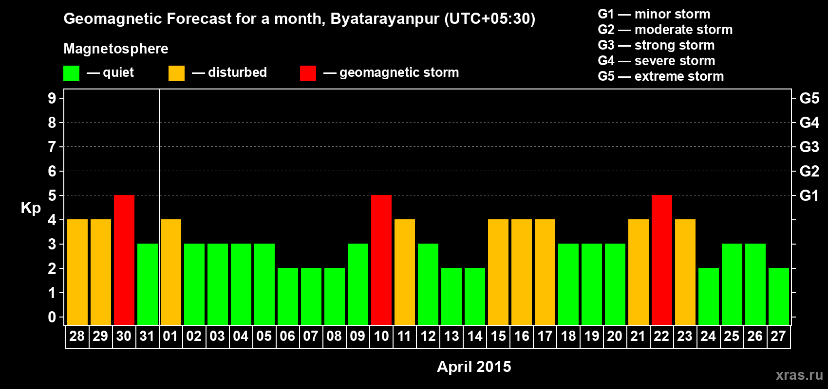The height and width of the screenshot is (389, 828).
Task: Click the green bar for April 13
Action: point(452,297)
